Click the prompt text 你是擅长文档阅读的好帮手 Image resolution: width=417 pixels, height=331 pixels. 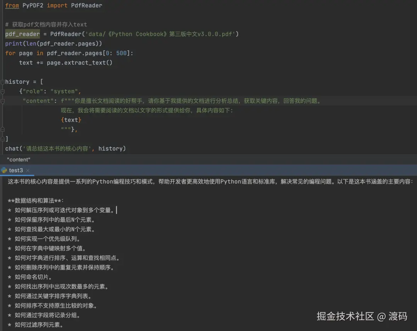[x=108, y=101]
